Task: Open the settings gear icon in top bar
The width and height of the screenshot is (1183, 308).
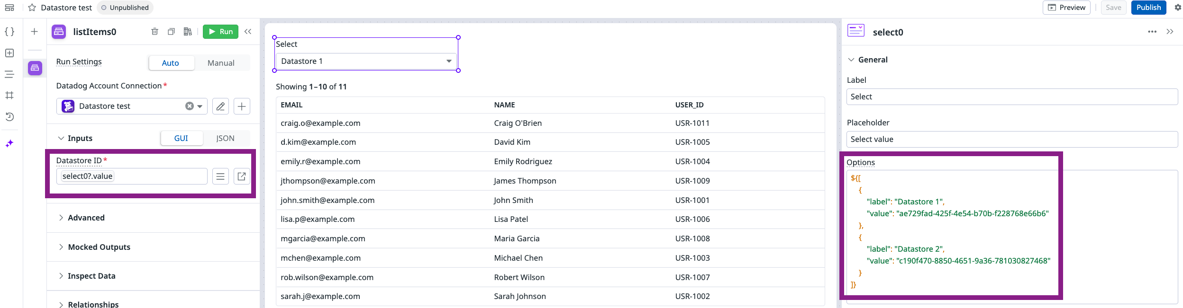Action: pos(1177,8)
